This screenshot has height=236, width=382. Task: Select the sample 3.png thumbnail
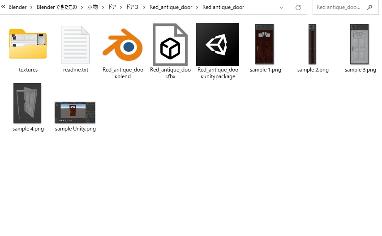pyautogui.click(x=359, y=44)
